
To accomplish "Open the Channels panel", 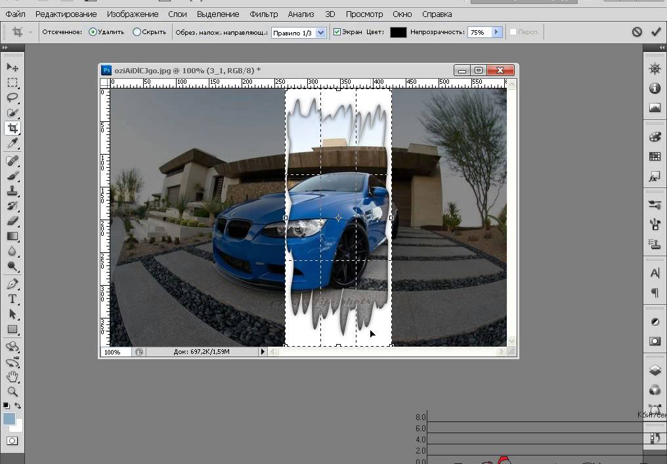I will tap(655, 390).
